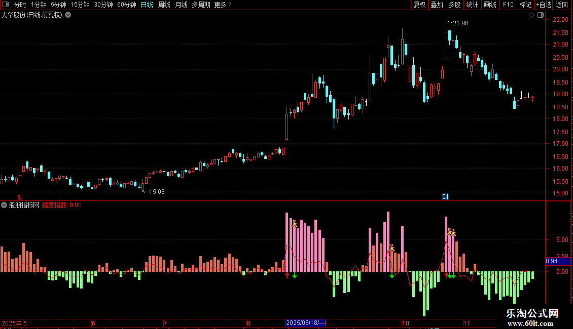The width and height of the screenshot is (573, 329).
Task: Click the month 11 timeline label
Action: click(467, 323)
